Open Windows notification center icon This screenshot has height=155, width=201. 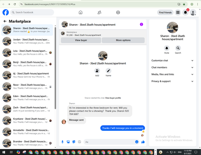[196, 152]
